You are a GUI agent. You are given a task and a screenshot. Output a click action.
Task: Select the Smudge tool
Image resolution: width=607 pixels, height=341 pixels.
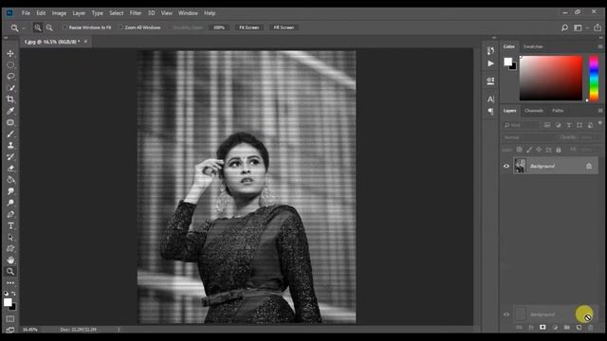[x=10, y=191]
